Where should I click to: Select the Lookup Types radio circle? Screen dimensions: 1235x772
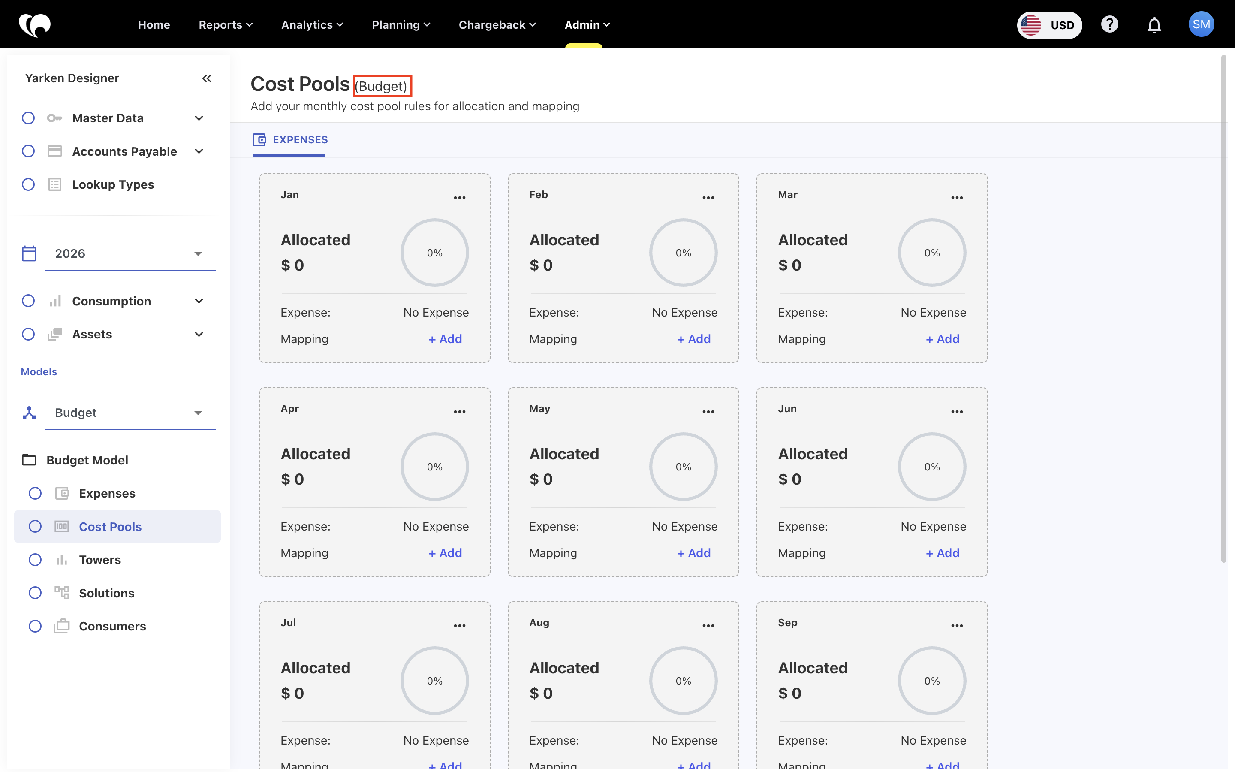click(x=28, y=184)
